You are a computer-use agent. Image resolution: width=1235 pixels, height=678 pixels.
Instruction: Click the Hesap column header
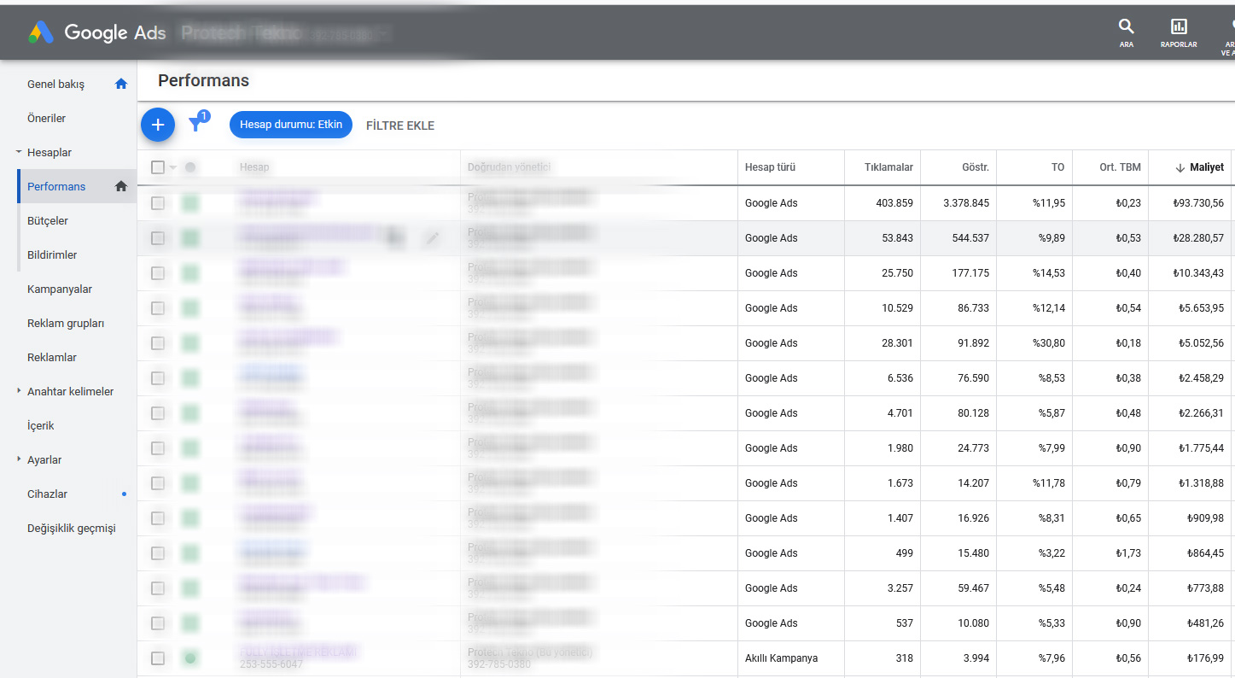click(254, 167)
